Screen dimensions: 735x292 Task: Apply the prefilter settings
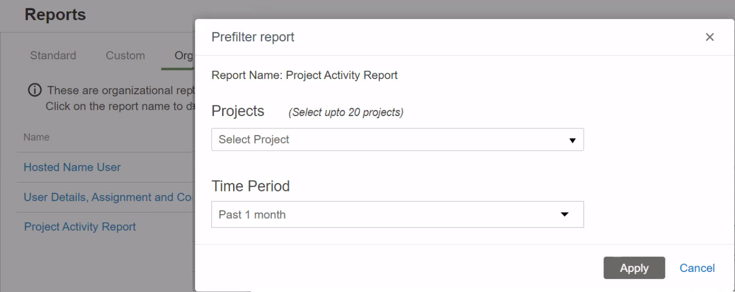coord(634,268)
